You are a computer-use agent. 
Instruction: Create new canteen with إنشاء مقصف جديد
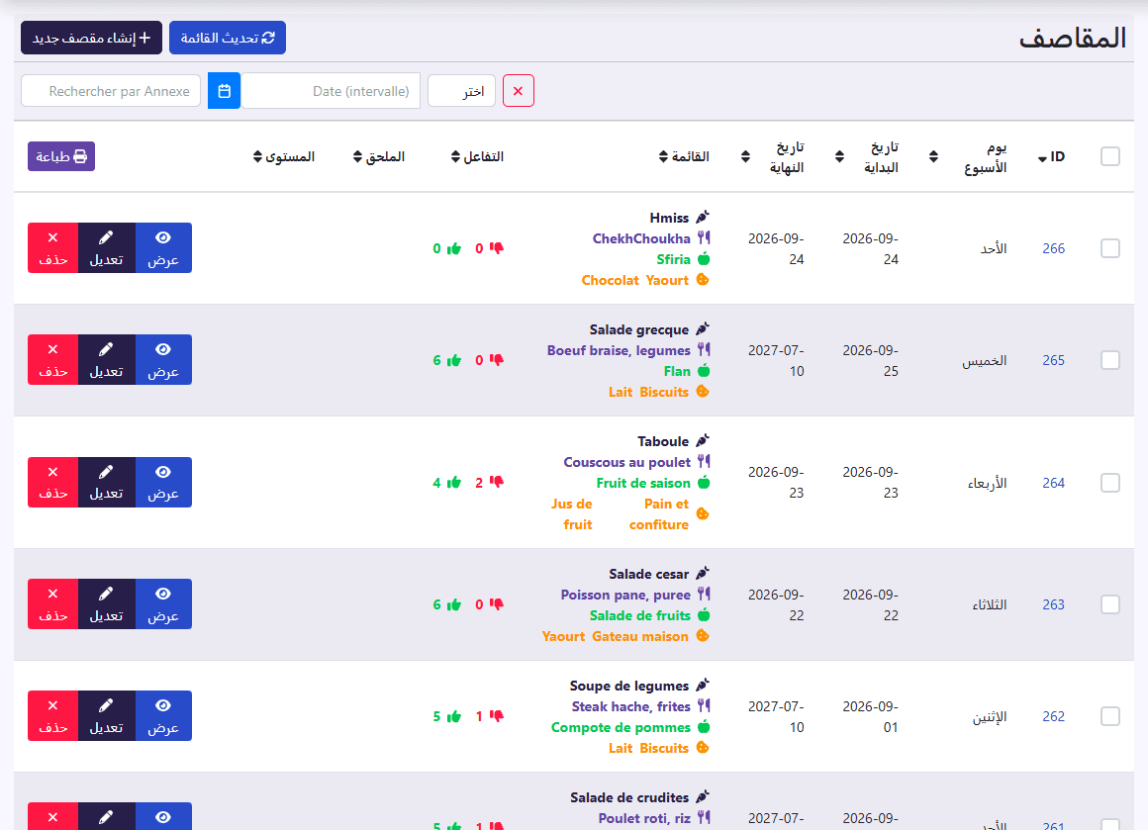point(91,38)
